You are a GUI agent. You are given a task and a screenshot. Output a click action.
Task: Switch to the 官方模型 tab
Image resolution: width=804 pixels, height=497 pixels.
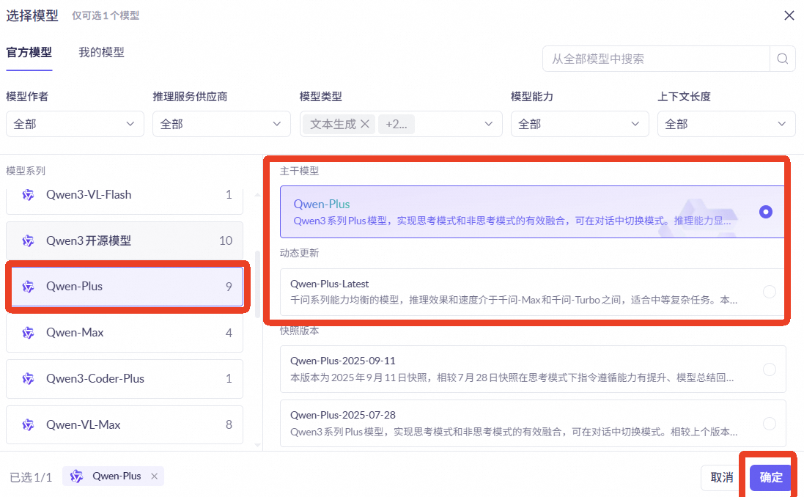pos(29,52)
